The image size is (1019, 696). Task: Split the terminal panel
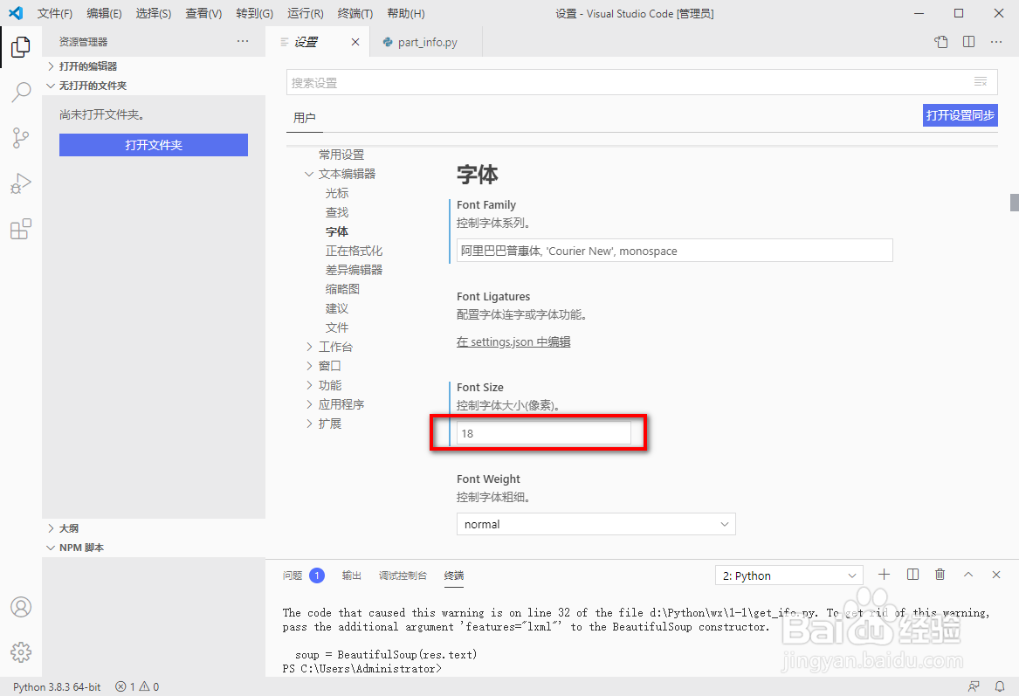[x=912, y=575]
